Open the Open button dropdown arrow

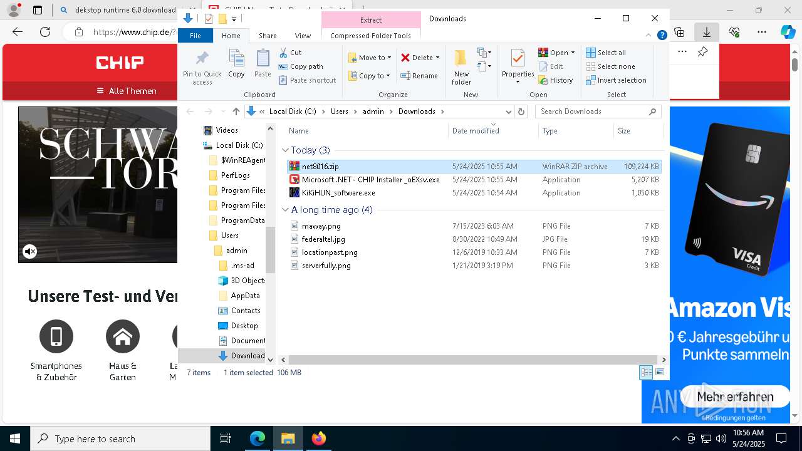coord(573,53)
